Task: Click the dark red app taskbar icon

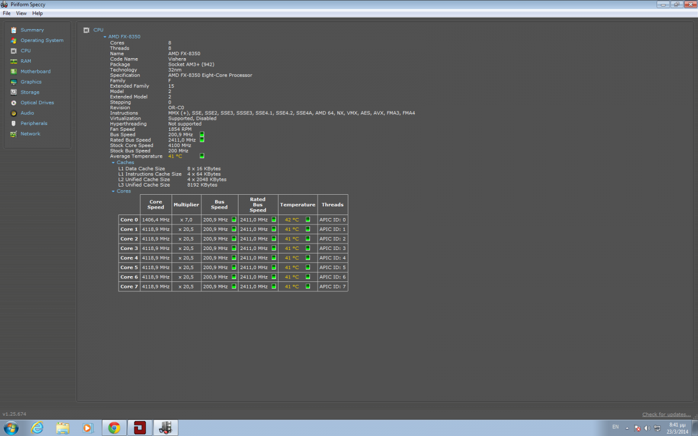Action: [x=140, y=428]
